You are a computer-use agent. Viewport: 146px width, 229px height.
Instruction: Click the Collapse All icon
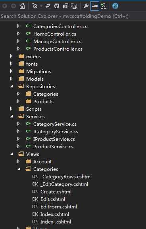tap(65, 6)
